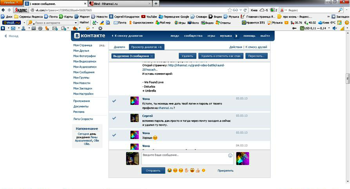Click the Переслать... button
Screen dimensions: 350x189
256,56
